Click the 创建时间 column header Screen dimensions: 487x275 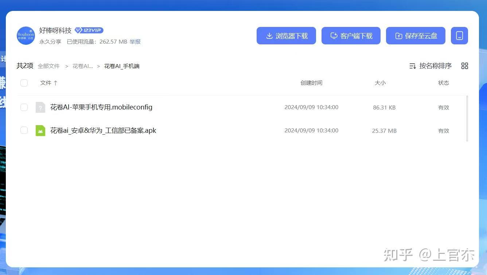coord(311,83)
